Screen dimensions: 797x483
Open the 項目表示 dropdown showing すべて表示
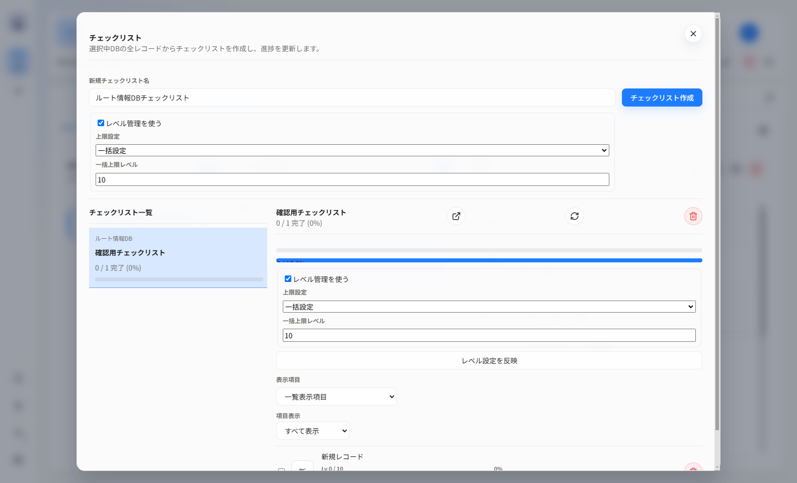click(x=312, y=431)
